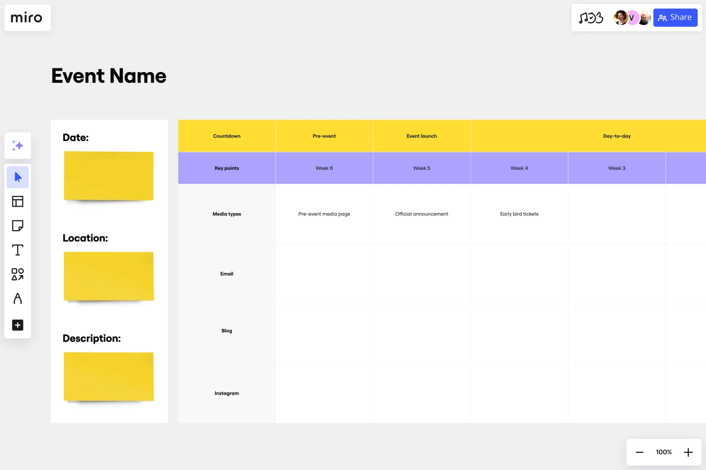The image size is (706, 470).
Task: Open the Miro AI sparkle tool
Action: [18, 145]
